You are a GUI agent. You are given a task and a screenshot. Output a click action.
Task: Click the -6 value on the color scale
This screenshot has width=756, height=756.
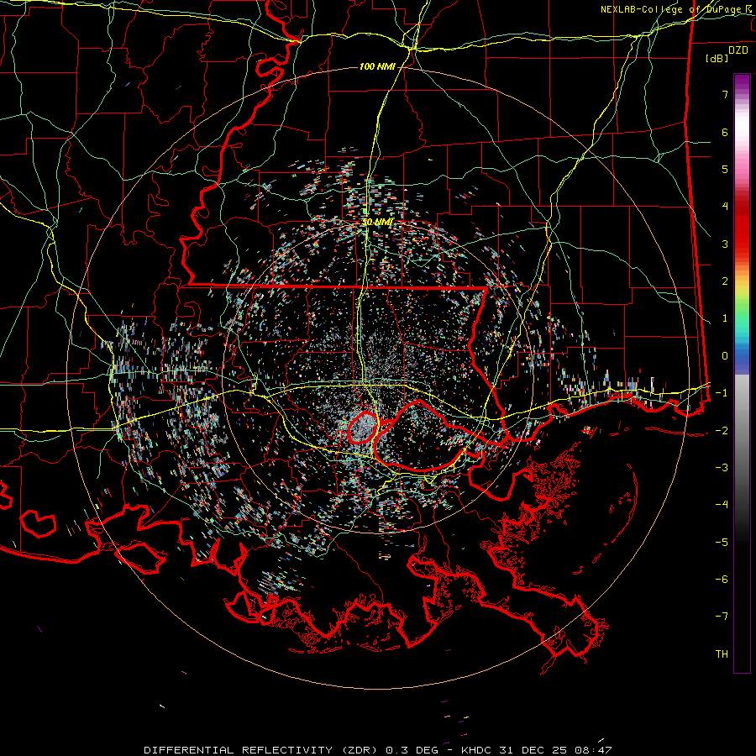tap(722, 579)
